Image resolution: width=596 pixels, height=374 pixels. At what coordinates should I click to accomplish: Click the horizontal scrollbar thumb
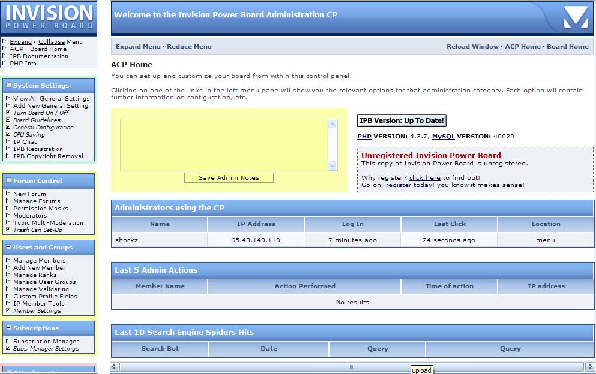pos(352,367)
